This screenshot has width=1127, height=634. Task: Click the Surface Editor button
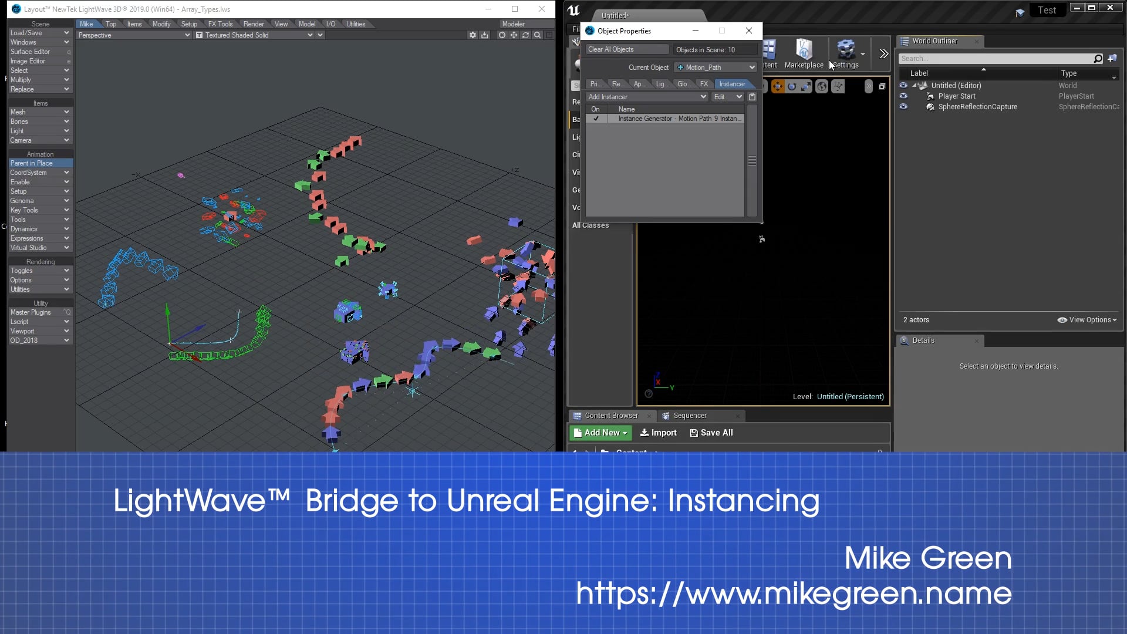(x=40, y=52)
